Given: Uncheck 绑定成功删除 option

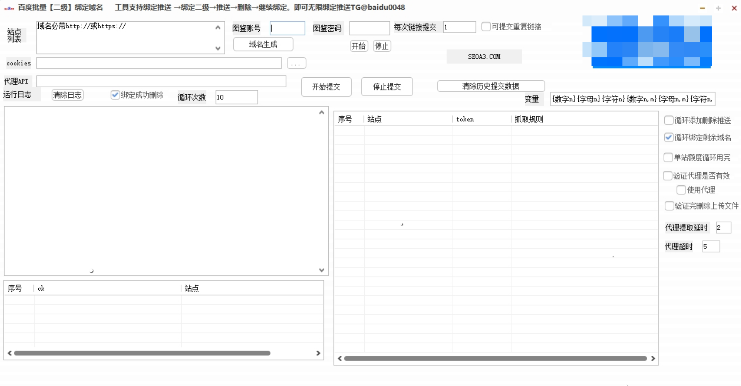Looking at the screenshot, I should pyautogui.click(x=115, y=95).
